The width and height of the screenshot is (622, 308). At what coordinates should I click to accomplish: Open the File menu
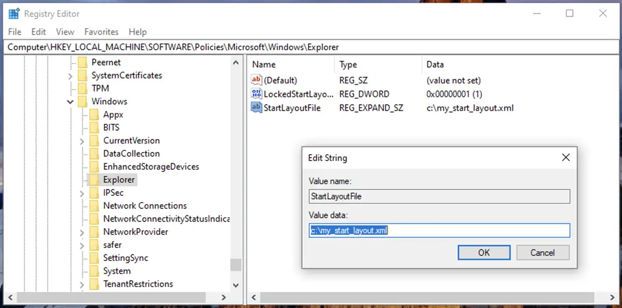point(15,32)
